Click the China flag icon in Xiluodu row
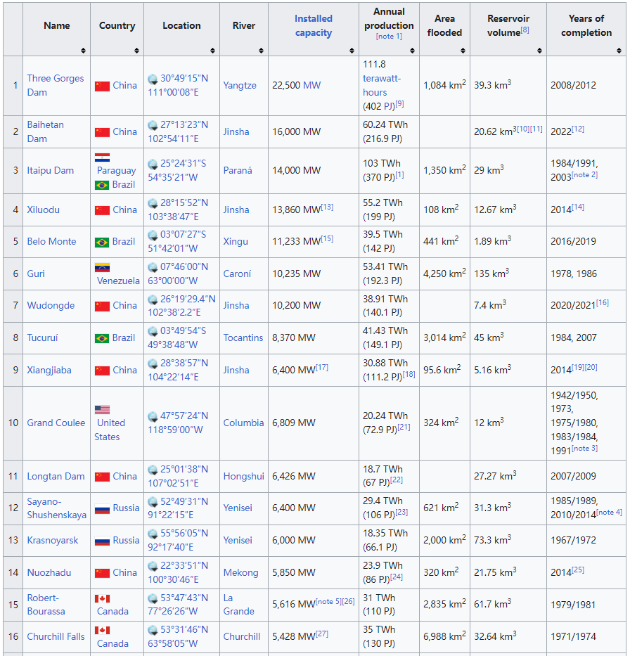Screen dimensions: 630x656 tap(102, 210)
